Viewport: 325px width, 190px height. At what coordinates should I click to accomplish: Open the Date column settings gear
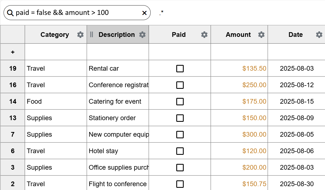pos(319,35)
